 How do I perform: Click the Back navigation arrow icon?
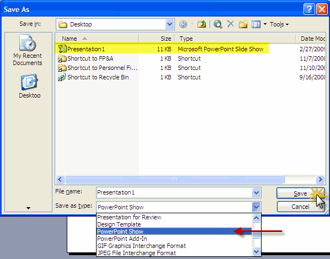tap(183, 24)
